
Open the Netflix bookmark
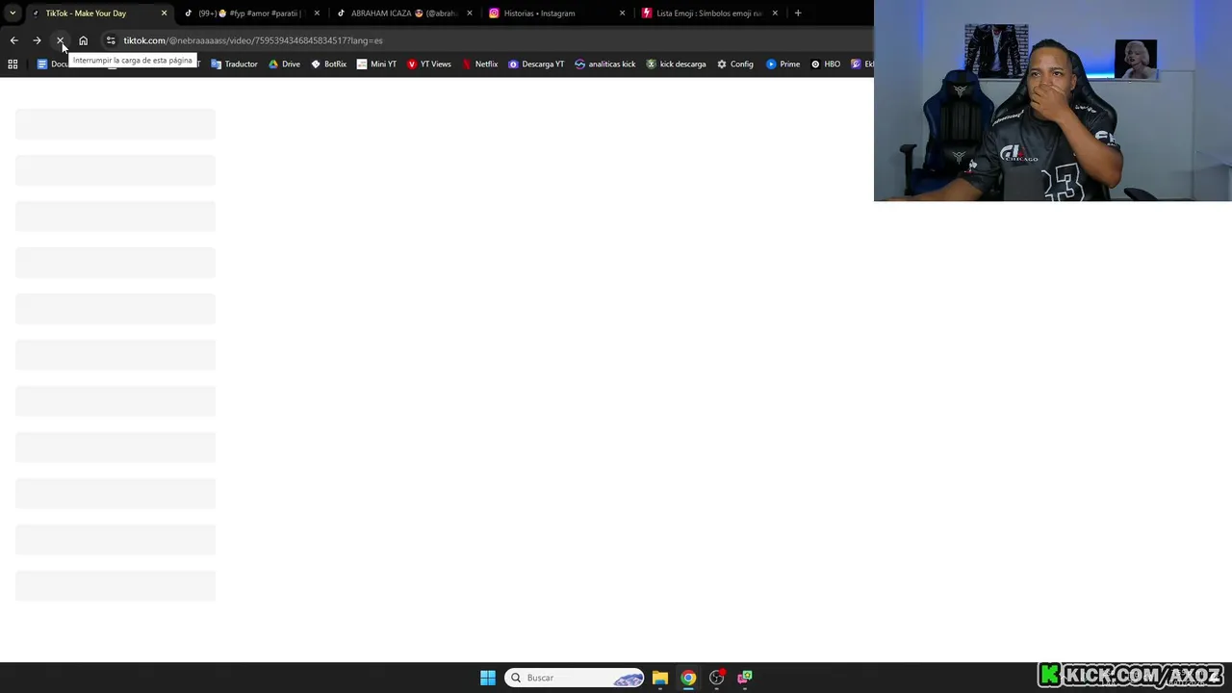coord(479,64)
